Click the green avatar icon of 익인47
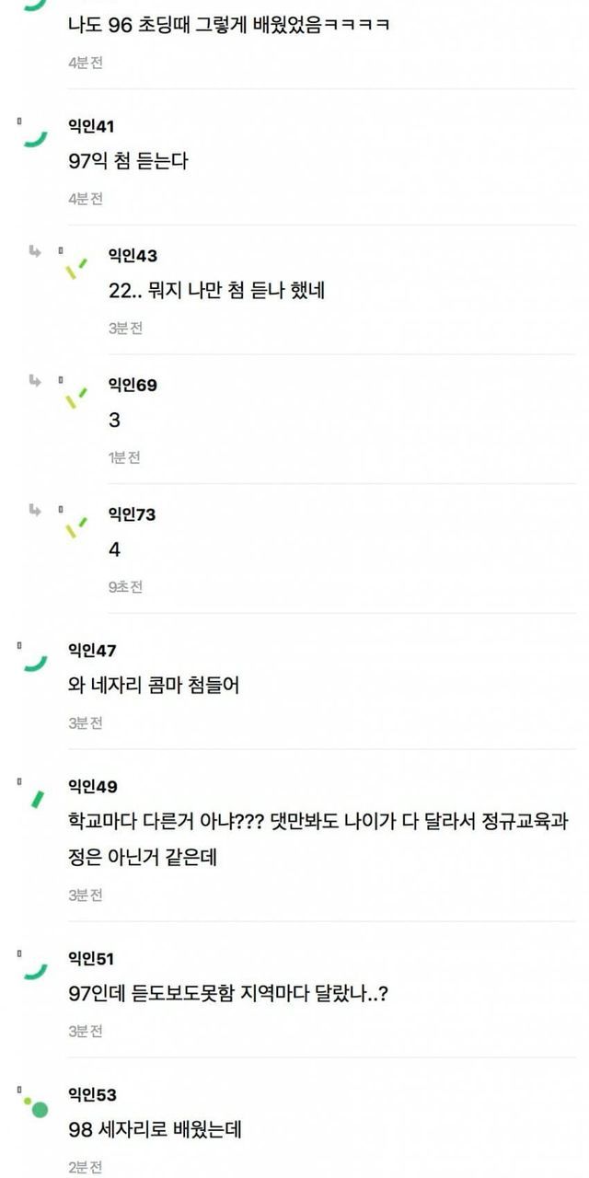The image size is (589, 1178). point(35,664)
